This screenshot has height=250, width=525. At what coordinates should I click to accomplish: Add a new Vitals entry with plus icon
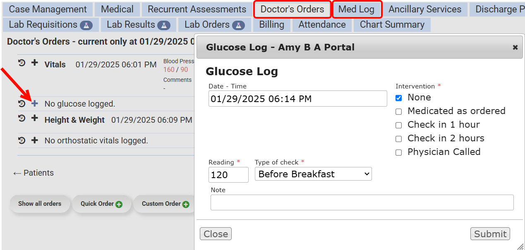pos(35,63)
